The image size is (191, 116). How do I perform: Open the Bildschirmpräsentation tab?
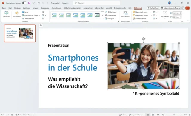click(72, 8)
